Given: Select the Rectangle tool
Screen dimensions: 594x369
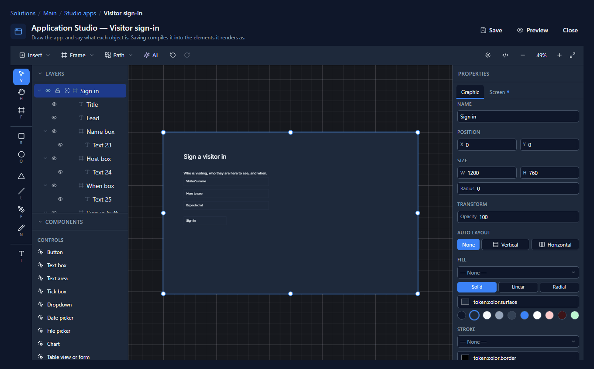Looking at the screenshot, I should (x=21, y=138).
